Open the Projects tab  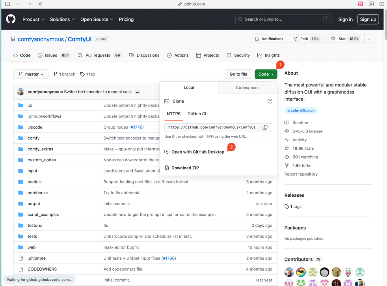[208, 55]
